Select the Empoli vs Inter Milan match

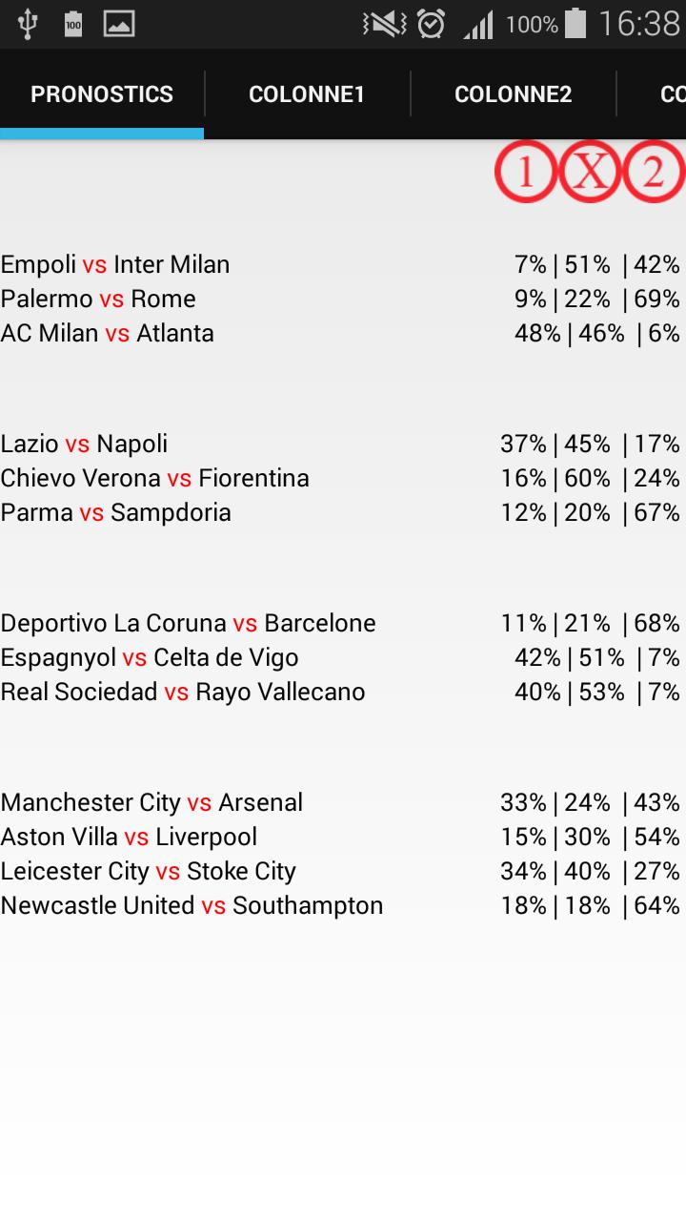pos(115,264)
